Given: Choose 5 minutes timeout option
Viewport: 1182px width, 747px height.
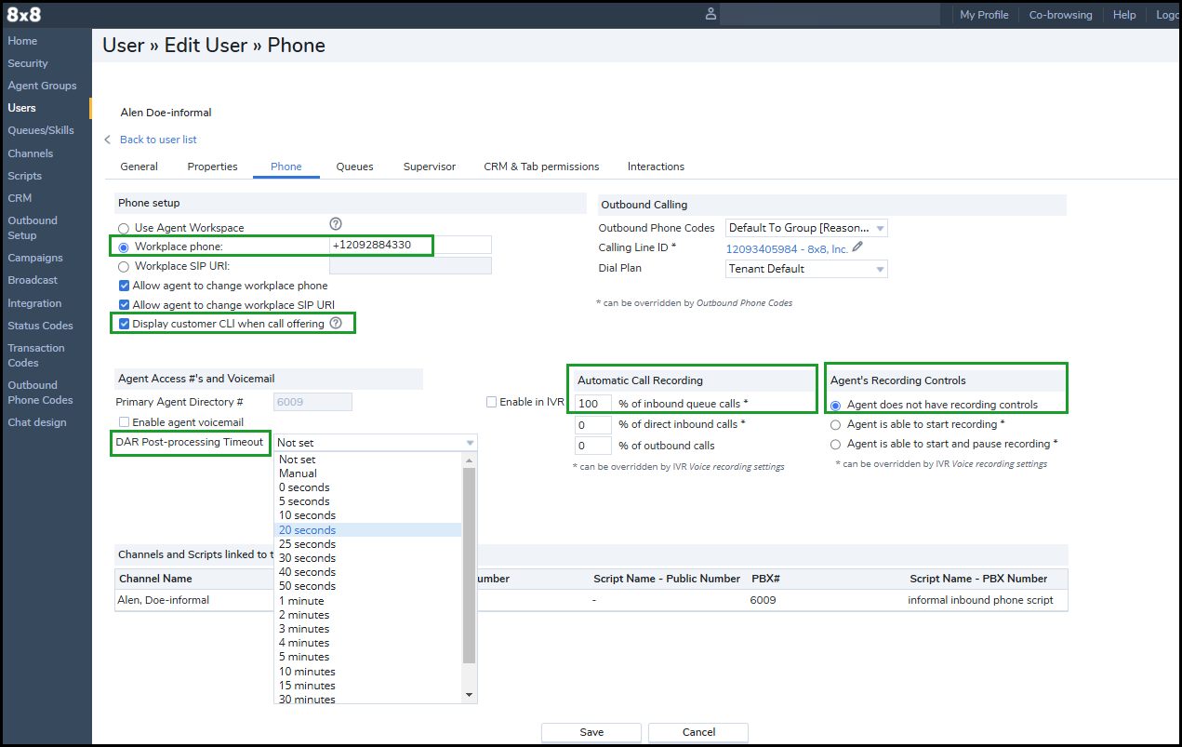Looking at the screenshot, I should pos(368,657).
